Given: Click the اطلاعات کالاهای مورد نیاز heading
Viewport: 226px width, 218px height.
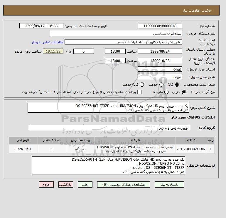Looking at the screenshot, I should point(193,117).
